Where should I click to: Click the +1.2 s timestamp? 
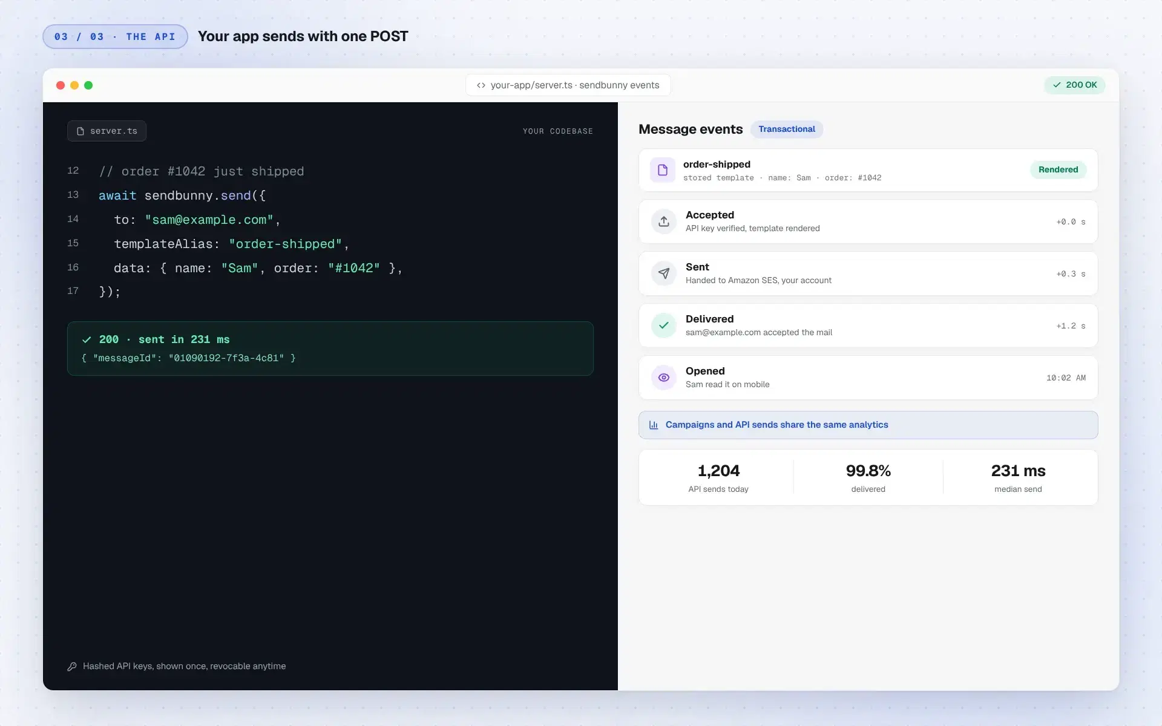click(x=1071, y=325)
